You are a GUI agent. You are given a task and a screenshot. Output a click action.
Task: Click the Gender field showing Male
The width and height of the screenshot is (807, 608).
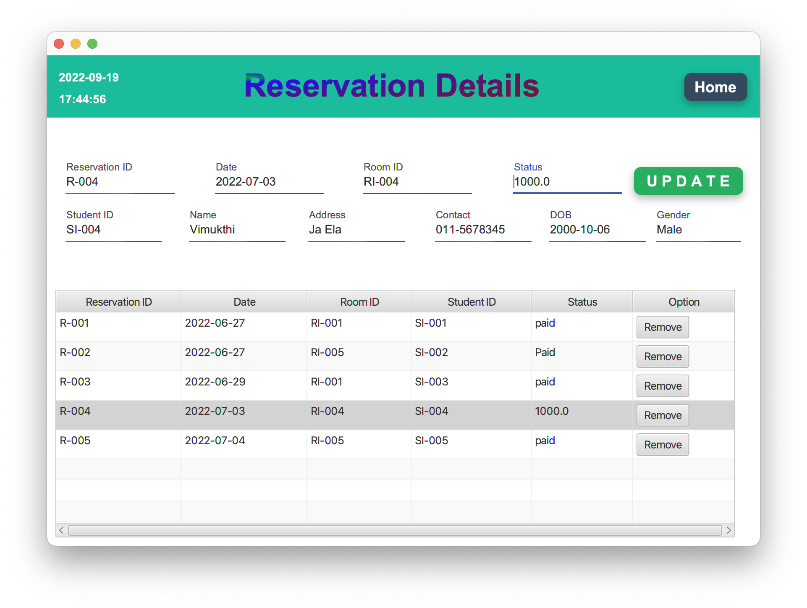click(698, 230)
